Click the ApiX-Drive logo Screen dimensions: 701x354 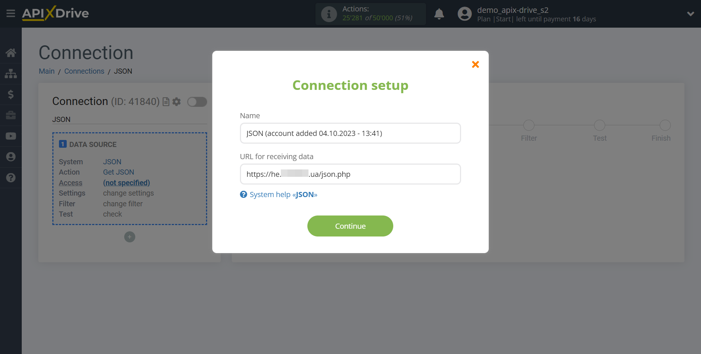55,13
